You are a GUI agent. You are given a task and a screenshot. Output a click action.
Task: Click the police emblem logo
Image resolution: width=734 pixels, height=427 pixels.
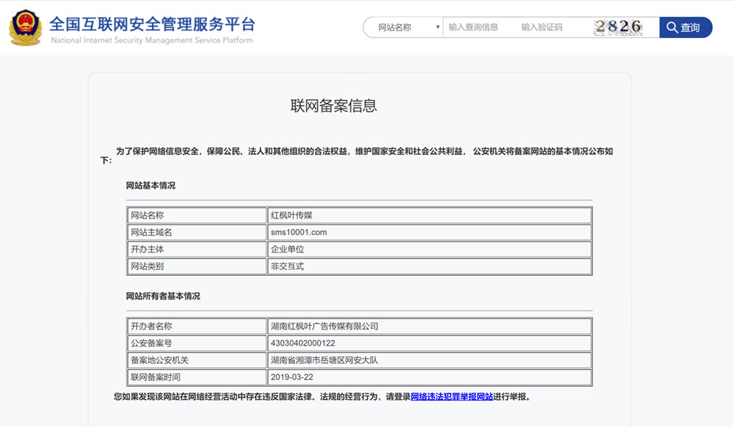25,28
